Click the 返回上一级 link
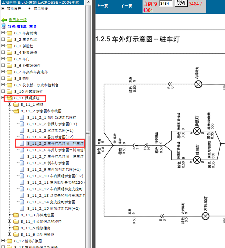225x248 pixels. point(18,20)
